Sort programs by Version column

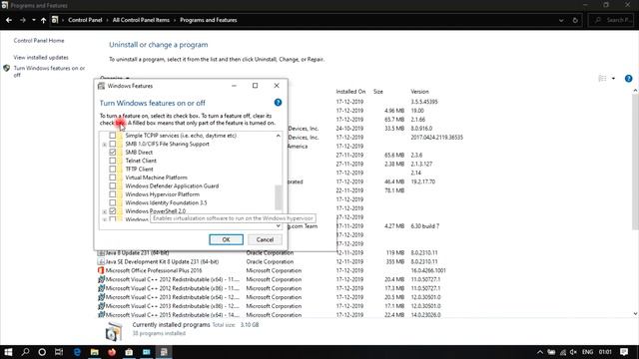coord(419,92)
